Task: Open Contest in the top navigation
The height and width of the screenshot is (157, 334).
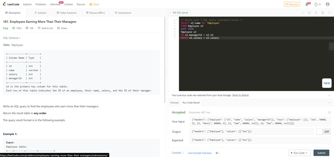Action: click(68, 4)
